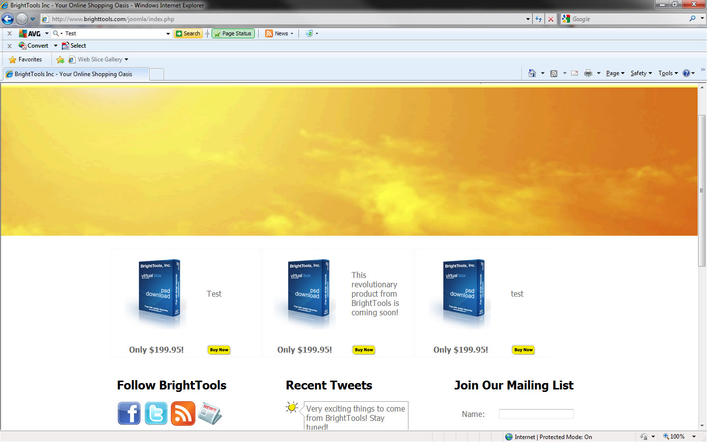
Task: Click Buy Now under the revolutionary product
Action: point(364,350)
